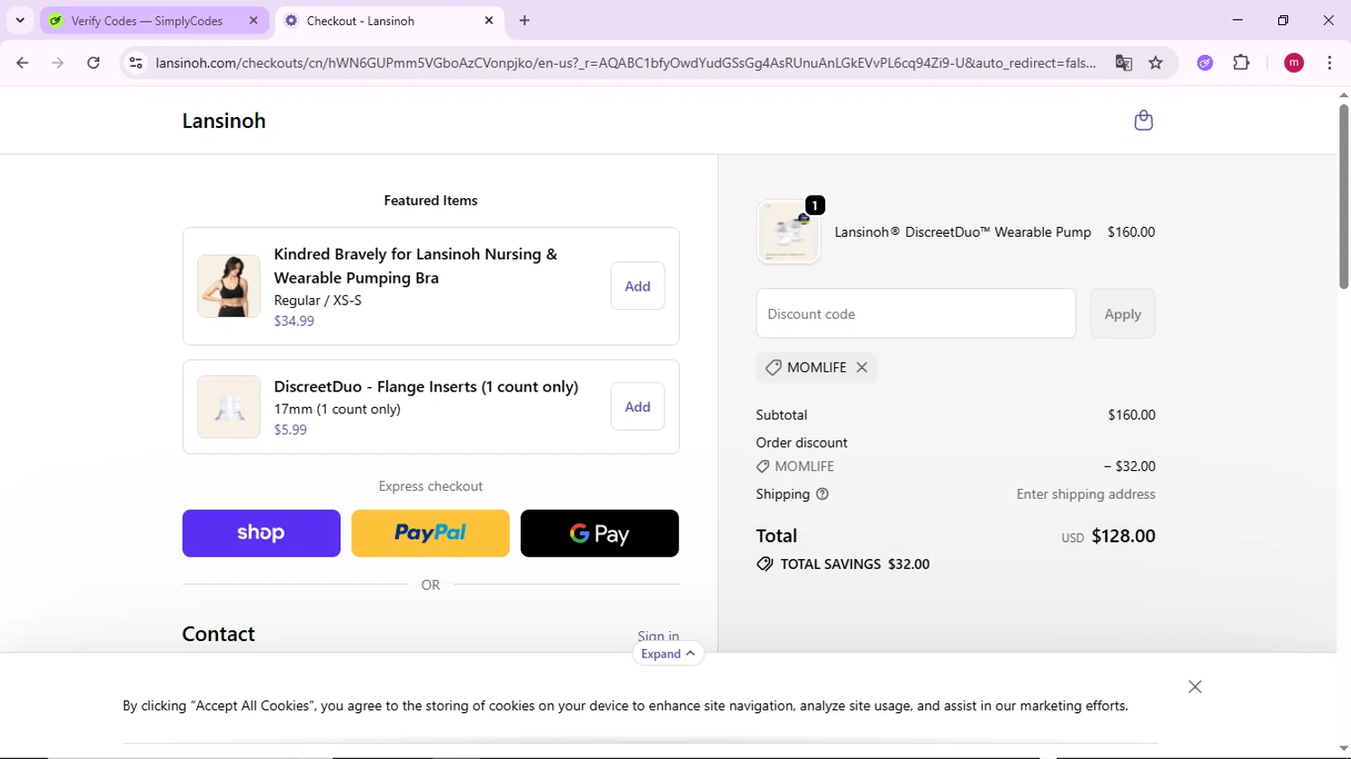The width and height of the screenshot is (1351, 759).
Task: Click the browser forward arrow
Action: (x=58, y=63)
